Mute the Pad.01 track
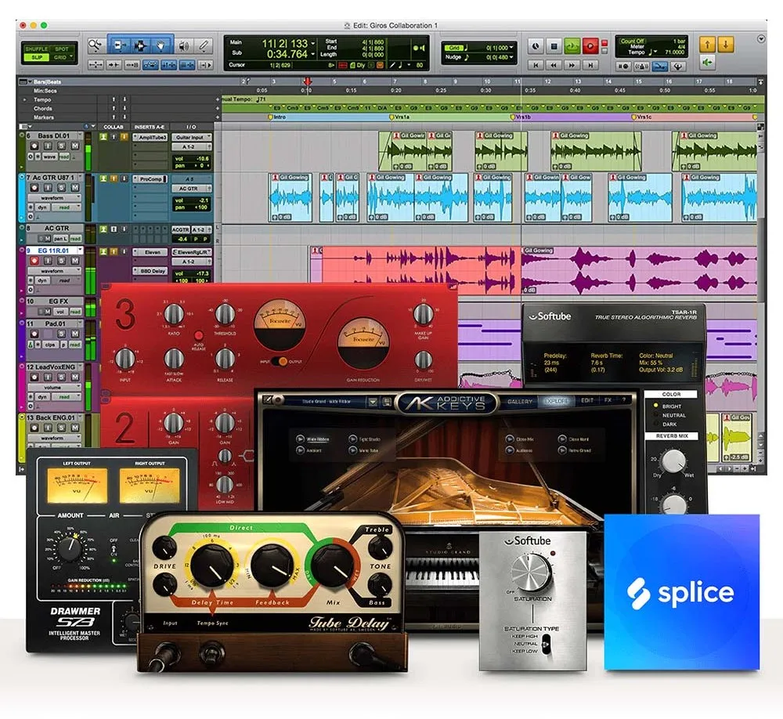Image resolution: width=783 pixels, height=719 pixels. [74, 334]
